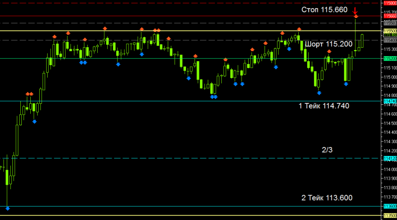Click the '2/3' chart annotation
The image size is (397, 220).
[327, 150]
